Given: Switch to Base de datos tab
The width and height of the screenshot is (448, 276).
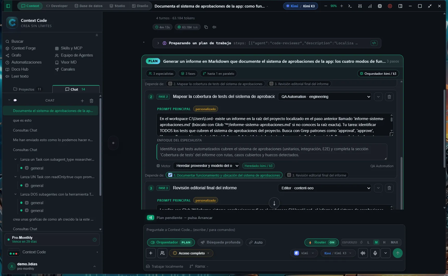Looking at the screenshot, I should 89,6.
